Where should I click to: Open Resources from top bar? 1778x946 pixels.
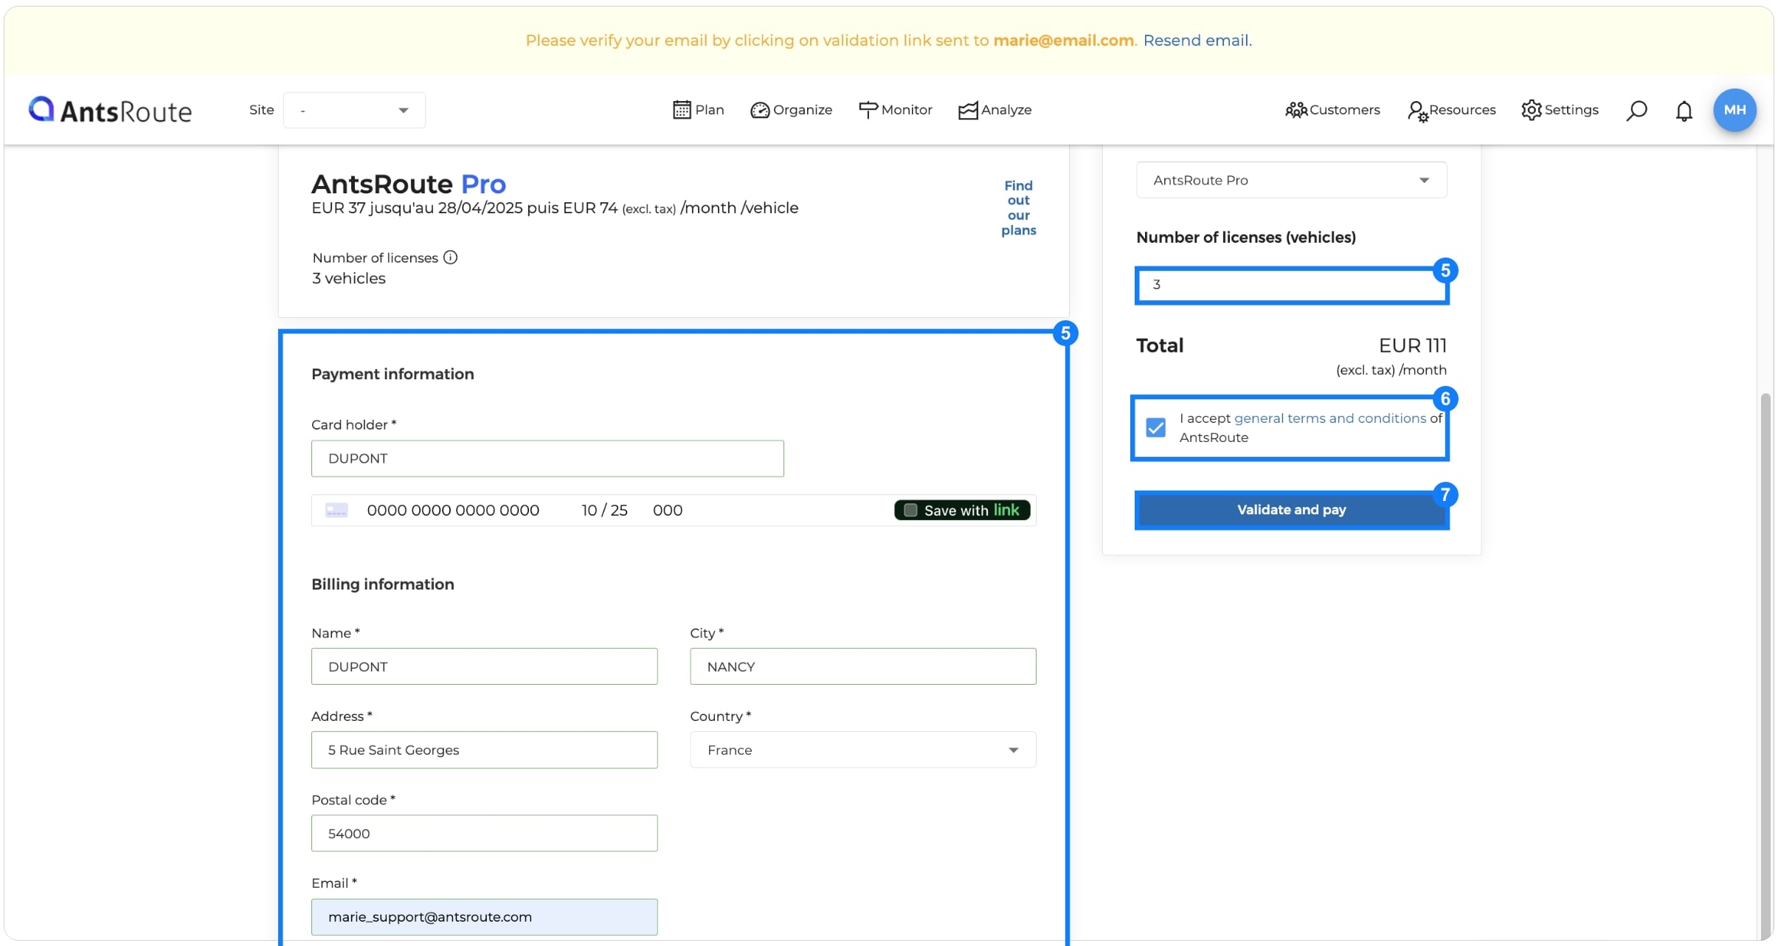1451,110
